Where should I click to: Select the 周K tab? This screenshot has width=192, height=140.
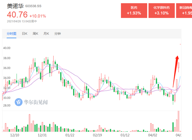click(x=35, y=34)
